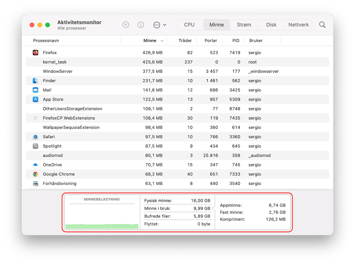Select the Spotlight icon
The height and width of the screenshot is (264, 355).
(36, 146)
